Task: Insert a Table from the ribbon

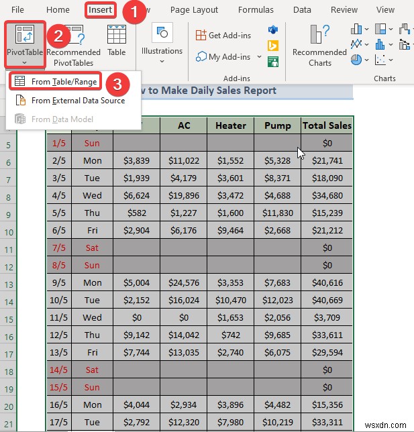Action: (x=117, y=41)
